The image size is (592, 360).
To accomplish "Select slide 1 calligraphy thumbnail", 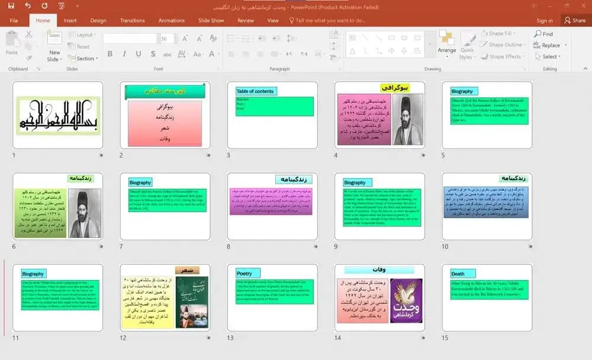I will pos(58,115).
